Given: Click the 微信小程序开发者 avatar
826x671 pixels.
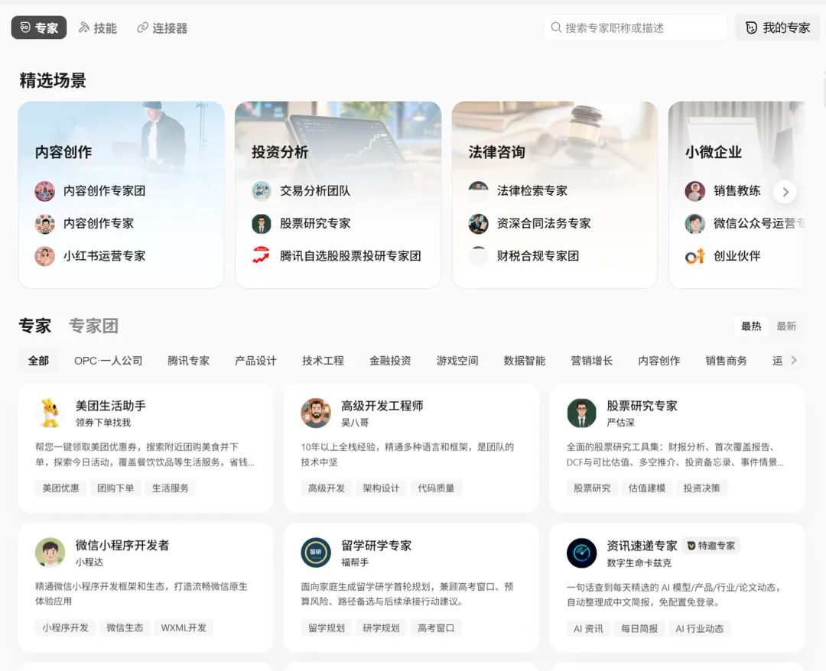Looking at the screenshot, I should tap(50, 553).
